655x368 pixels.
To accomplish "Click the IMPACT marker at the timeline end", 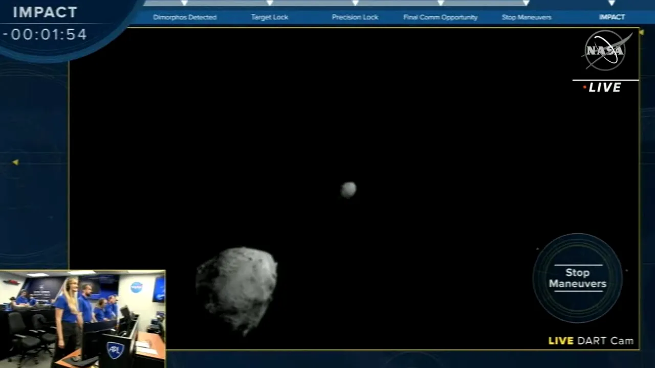I will [612, 4].
